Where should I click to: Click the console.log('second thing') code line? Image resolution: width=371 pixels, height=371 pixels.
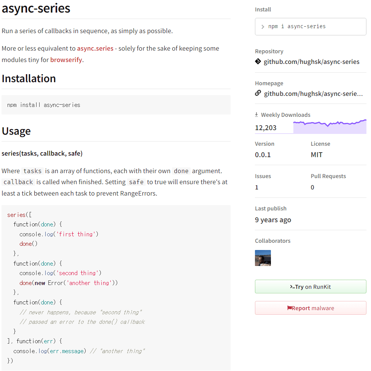[61, 273]
